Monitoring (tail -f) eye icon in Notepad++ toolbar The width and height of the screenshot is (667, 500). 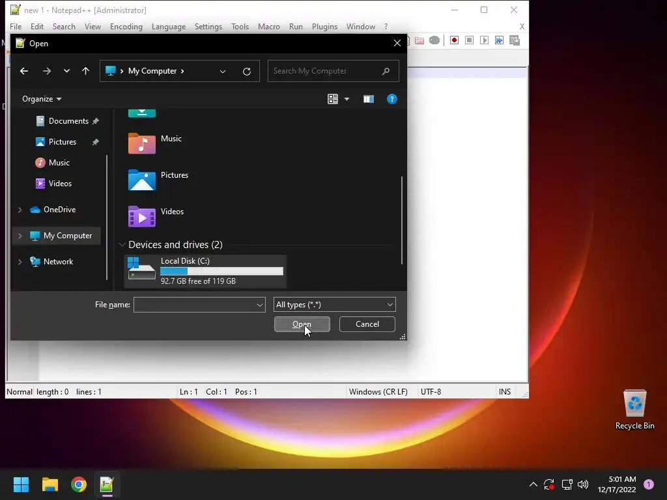pyautogui.click(x=434, y=40)
